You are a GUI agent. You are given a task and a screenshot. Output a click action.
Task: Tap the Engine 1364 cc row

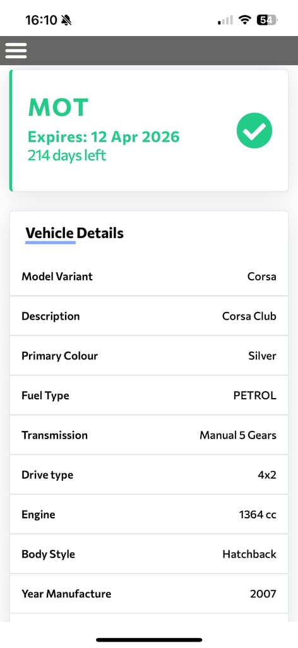[x=149, y=514]
